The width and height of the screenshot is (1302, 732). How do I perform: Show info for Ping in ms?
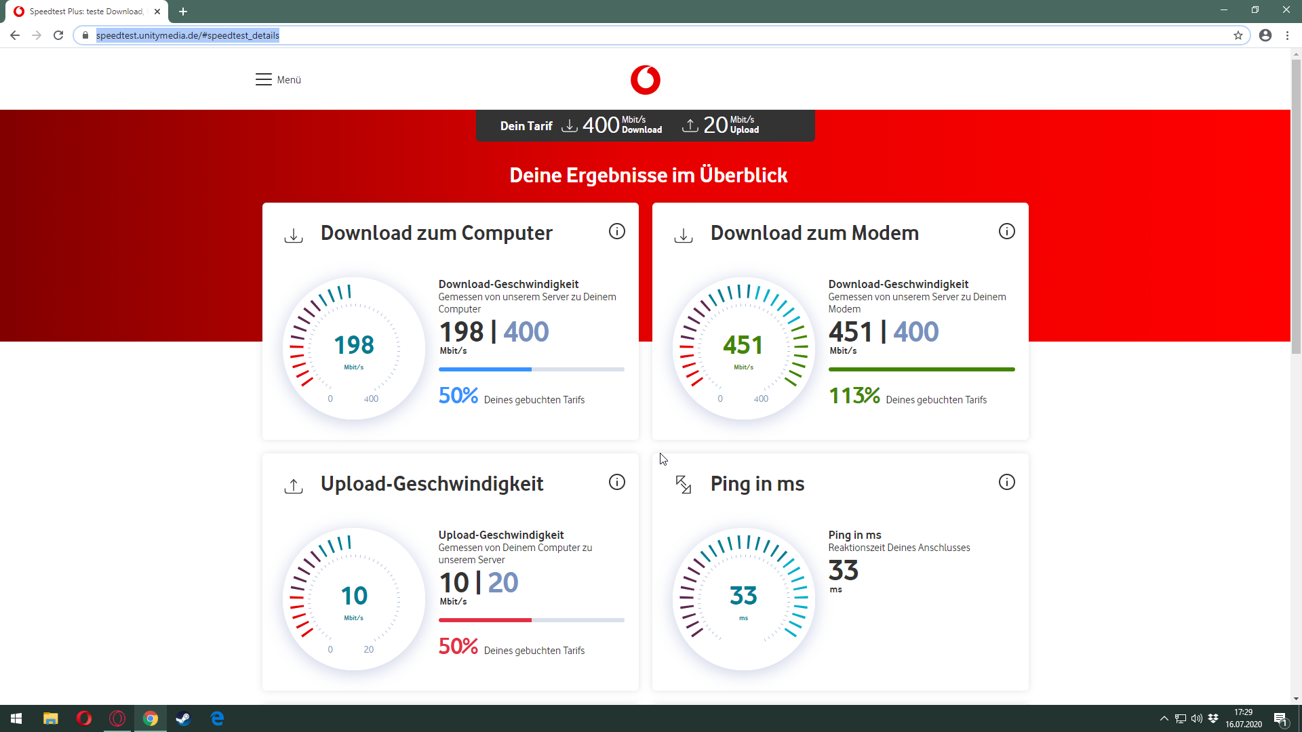(x=1006, y=483)
